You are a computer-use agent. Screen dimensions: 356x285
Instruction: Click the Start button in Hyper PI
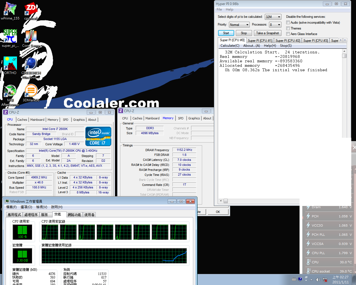coord(226,33)
